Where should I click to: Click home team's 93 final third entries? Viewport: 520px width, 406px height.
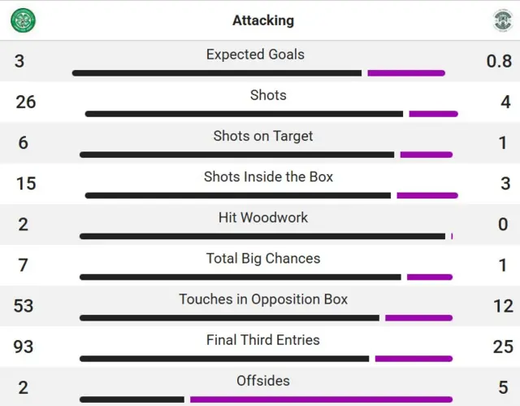(x=24, y=347)
